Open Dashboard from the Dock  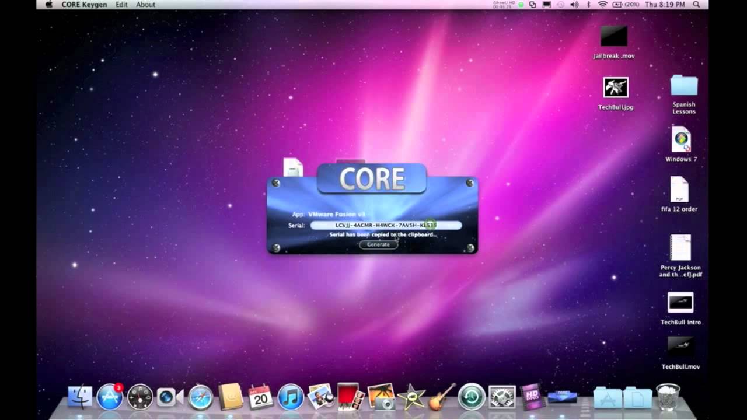click(140, 397)
